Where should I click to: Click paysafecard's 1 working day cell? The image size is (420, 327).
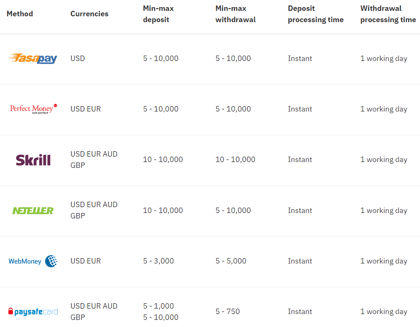(384, 312)
